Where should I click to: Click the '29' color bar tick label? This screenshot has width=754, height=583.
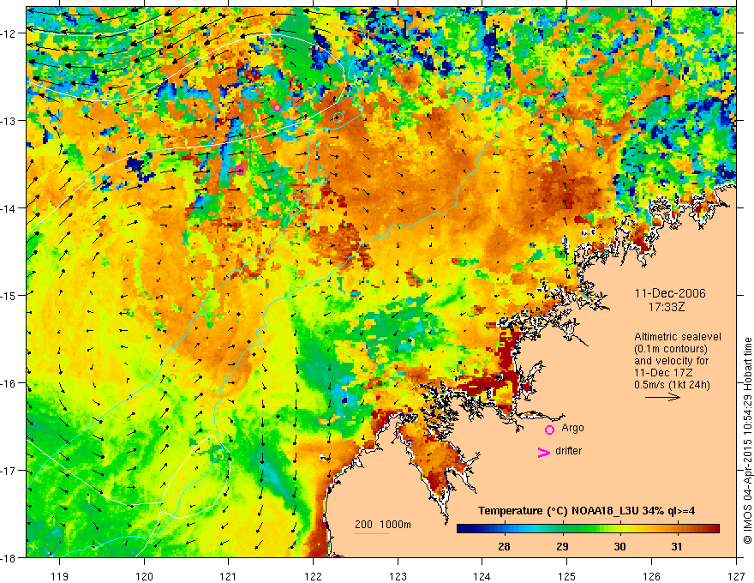(562, 546)
